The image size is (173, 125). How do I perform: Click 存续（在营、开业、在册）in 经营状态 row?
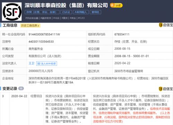[x=131, y=42]
